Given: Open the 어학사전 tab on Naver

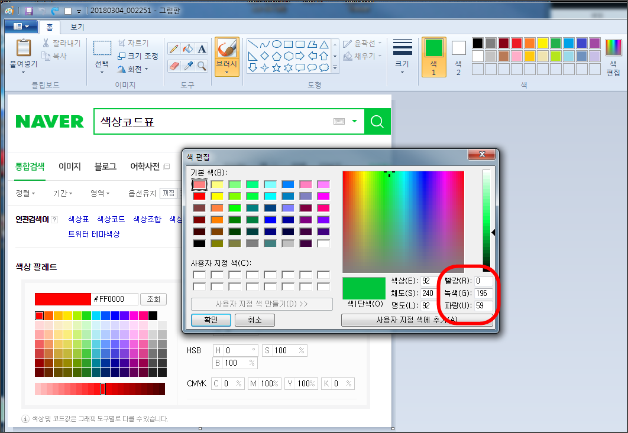Looking at the screenshot, I should (145, 167).
